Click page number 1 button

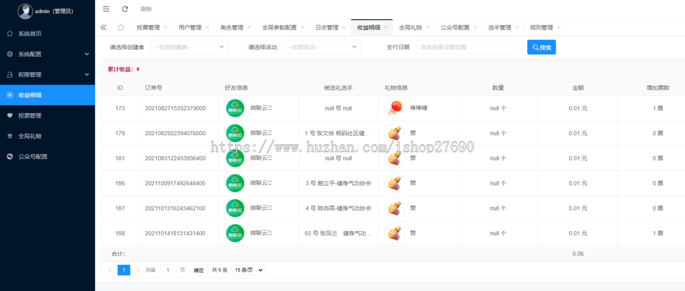(124, 270)
